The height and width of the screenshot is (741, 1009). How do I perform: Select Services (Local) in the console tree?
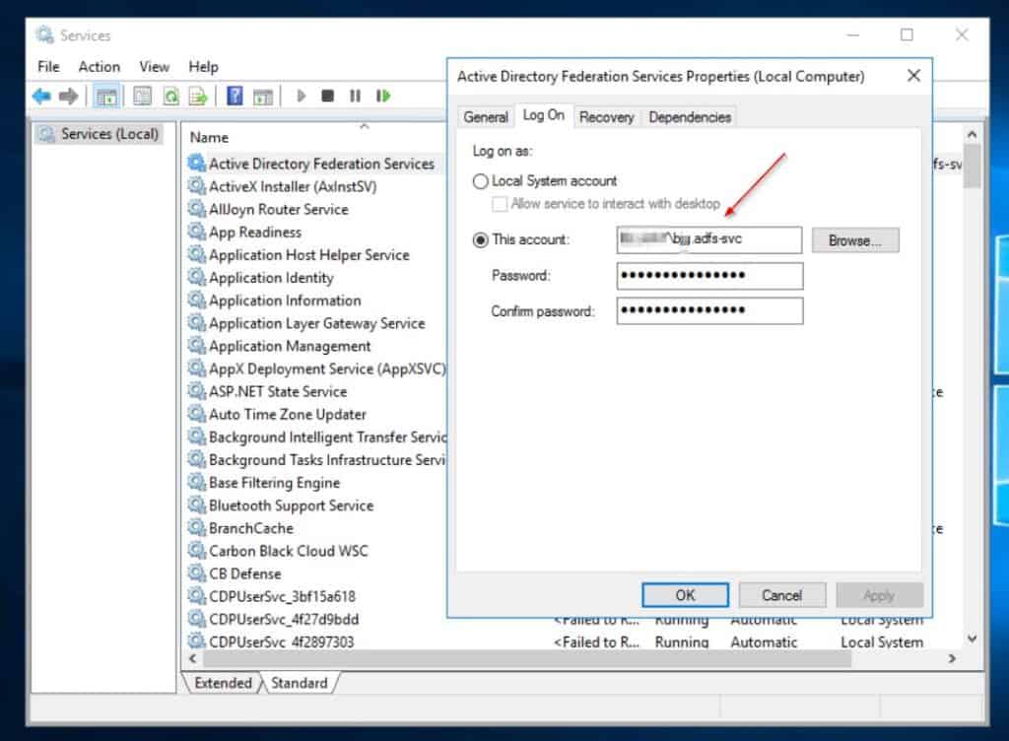click(x=109, y=134)
